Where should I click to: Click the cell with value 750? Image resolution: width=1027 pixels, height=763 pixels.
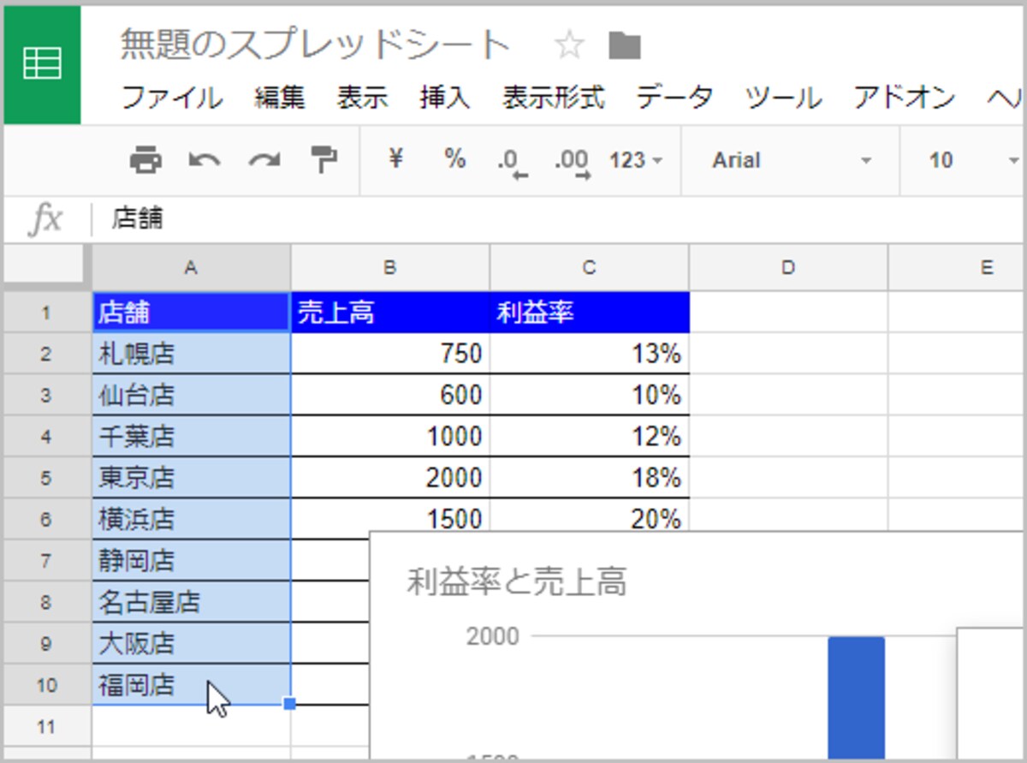click(x=390, y=354)
